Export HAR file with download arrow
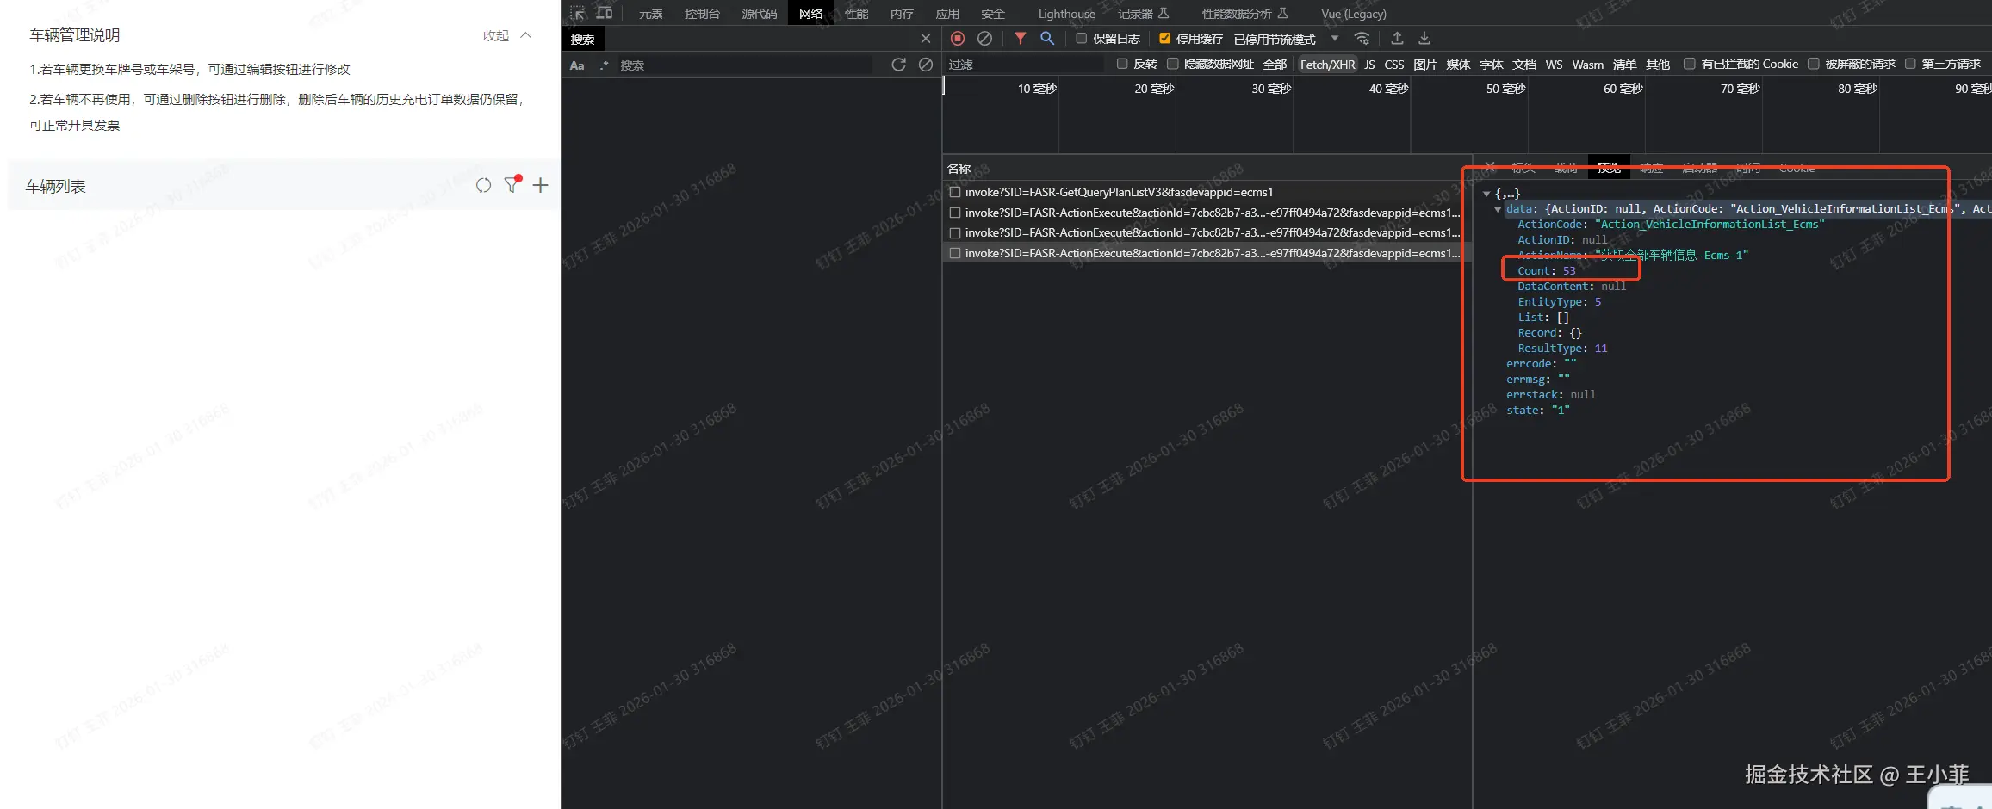Screen dimensions: 1992x809 (x=1424, y=39)
